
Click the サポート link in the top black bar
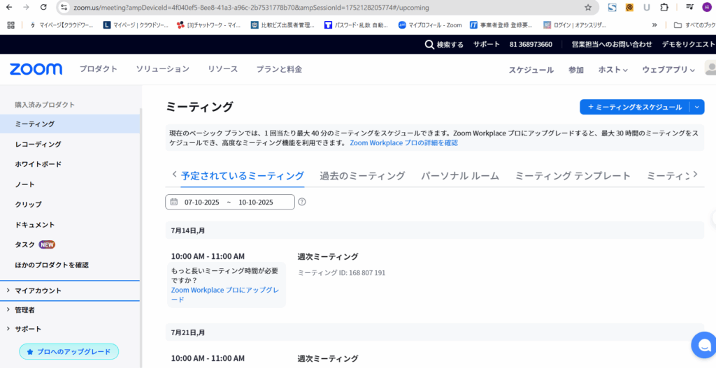(x=487, y=44)
